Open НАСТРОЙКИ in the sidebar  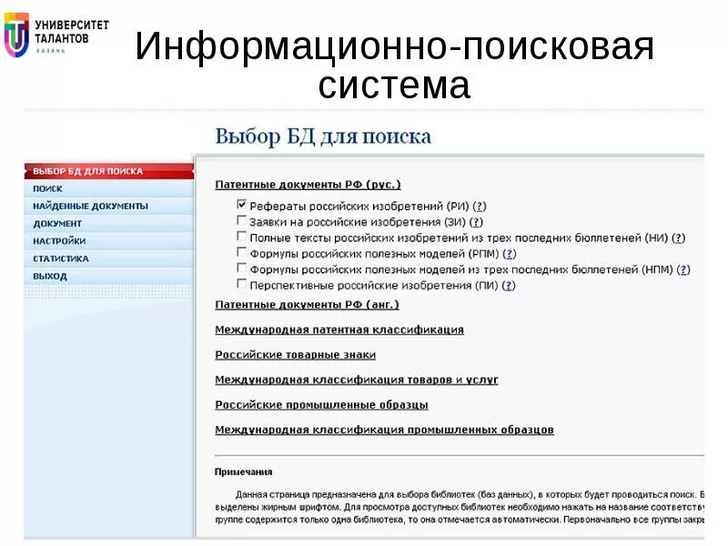point(109,241)
